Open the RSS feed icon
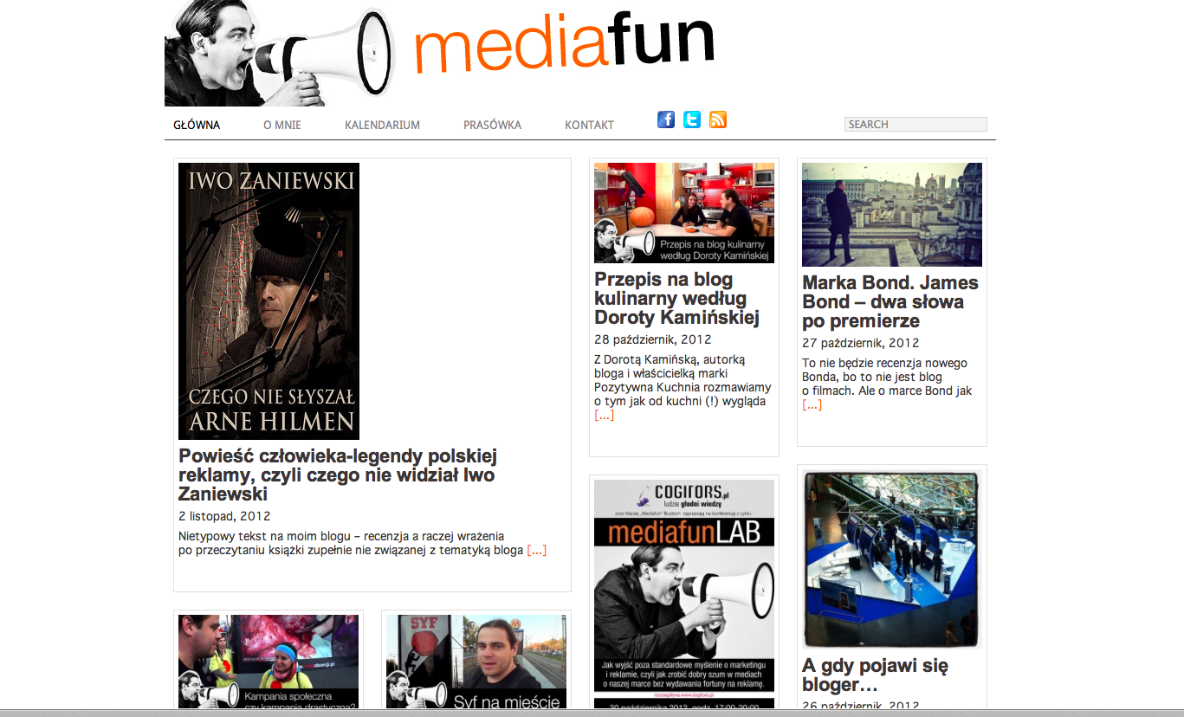Viewport: 1184px width, 717px height. 717,119
